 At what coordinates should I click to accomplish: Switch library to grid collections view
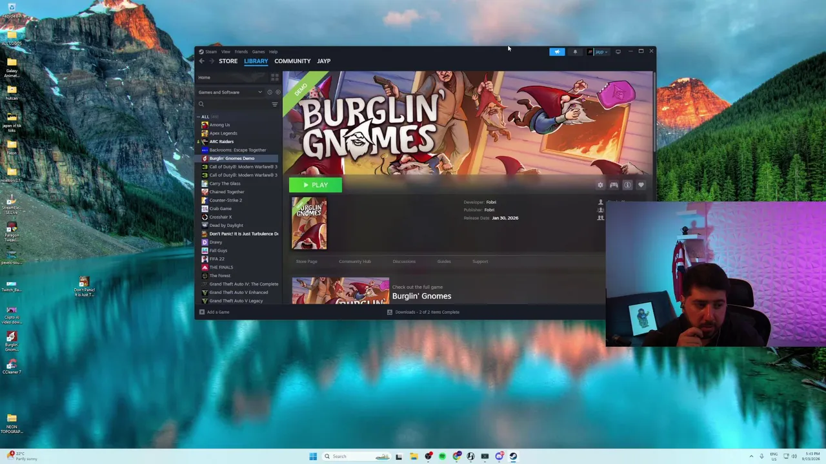click(275, 77)
